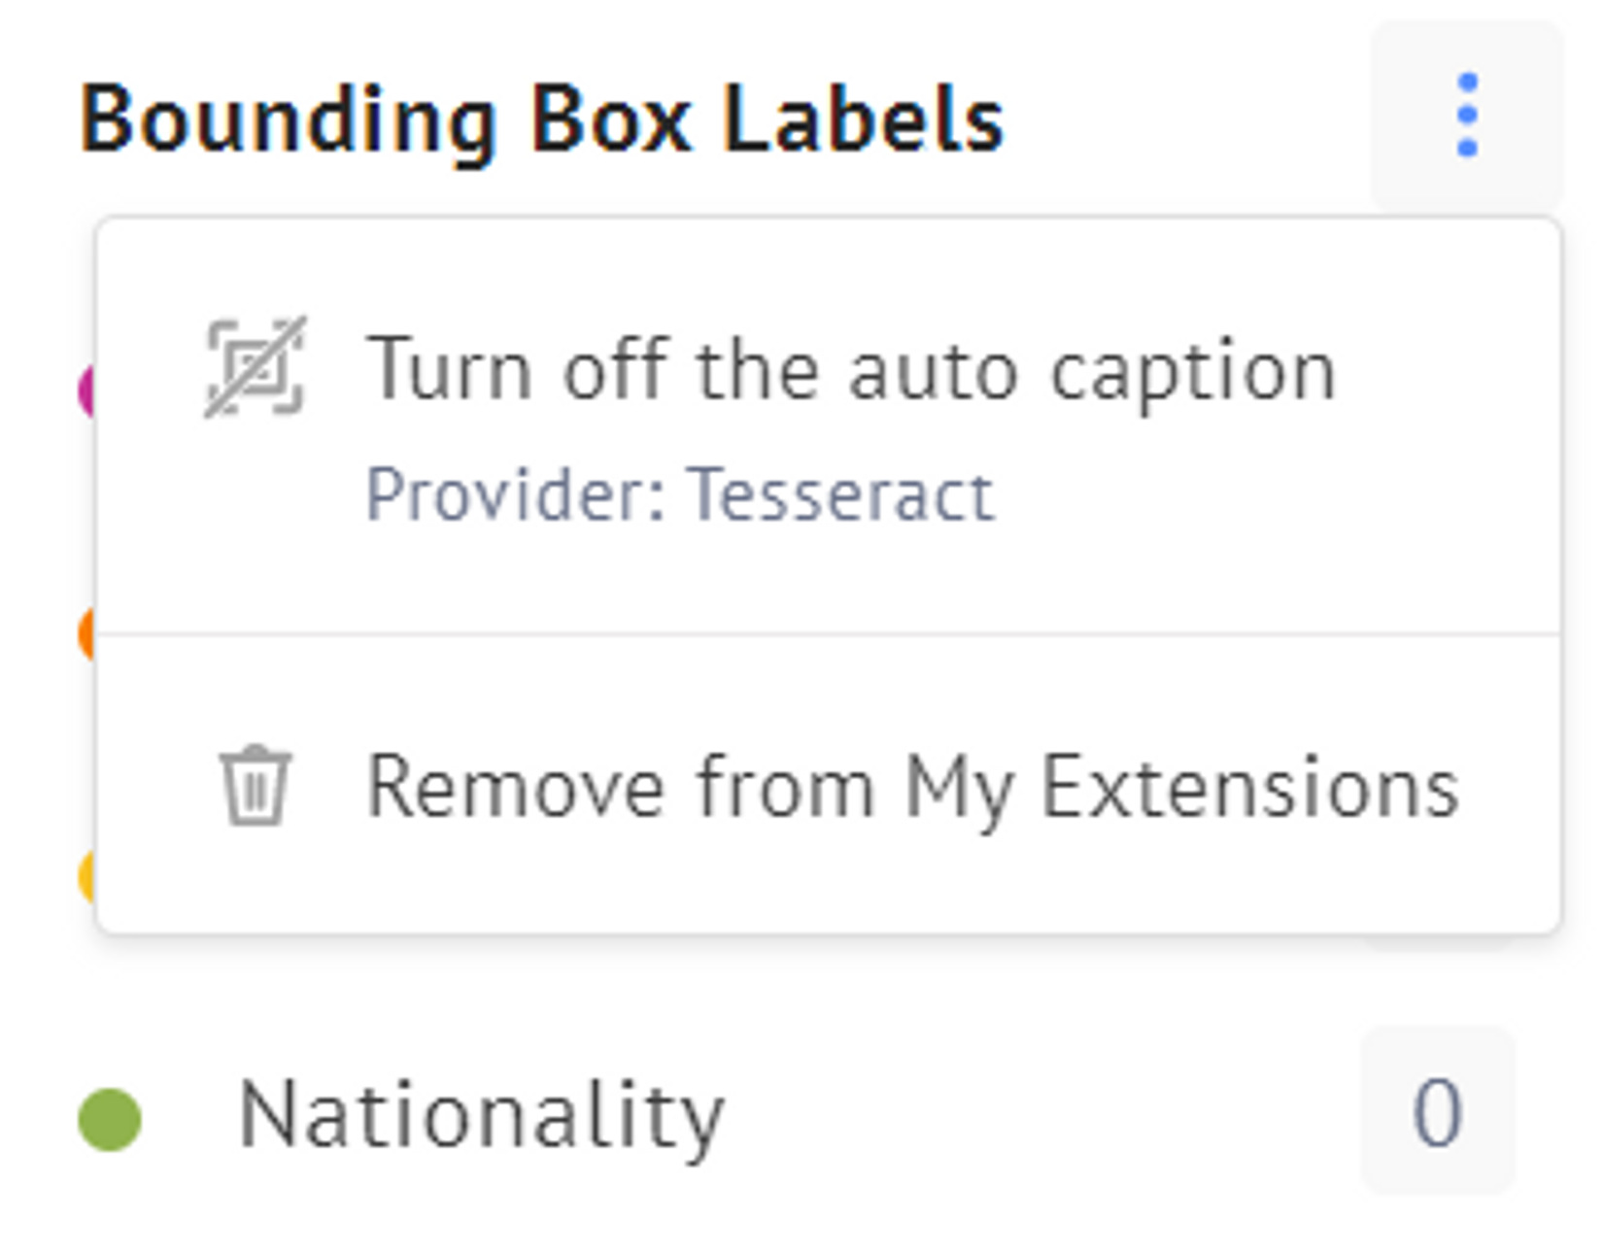Click the "Provider: Tesseract" subtitle text

pyautogui.click(x=680, y=494)
